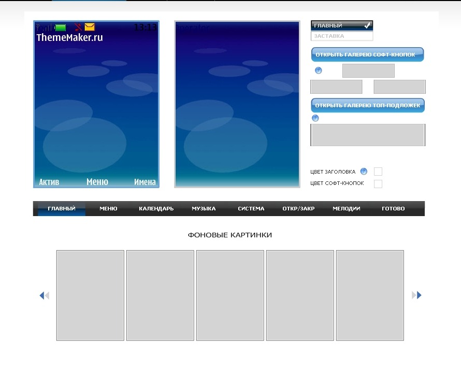Screen dimensions: 461x384
Task: Click the ФОНОВЫЕ КАРТИНКИ heading
Action: pyautogui.click(x=230, y=235)
